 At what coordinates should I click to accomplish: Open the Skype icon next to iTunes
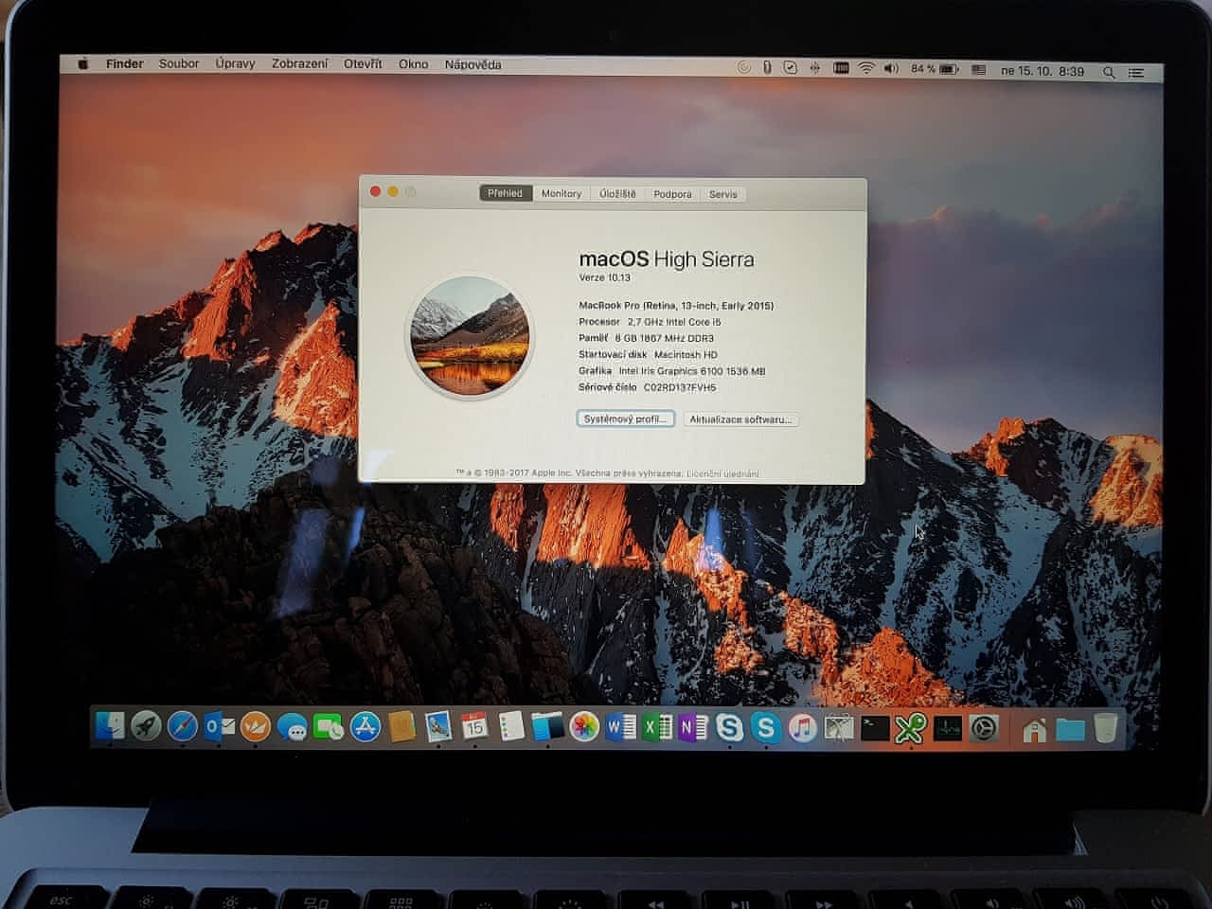pos(765,727)
